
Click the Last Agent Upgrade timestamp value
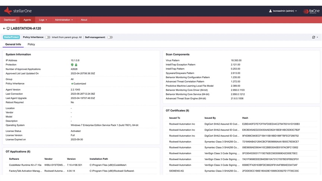[83, 98]
